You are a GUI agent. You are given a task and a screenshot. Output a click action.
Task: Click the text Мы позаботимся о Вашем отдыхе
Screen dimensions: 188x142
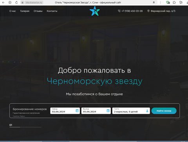tap(94, 94)
